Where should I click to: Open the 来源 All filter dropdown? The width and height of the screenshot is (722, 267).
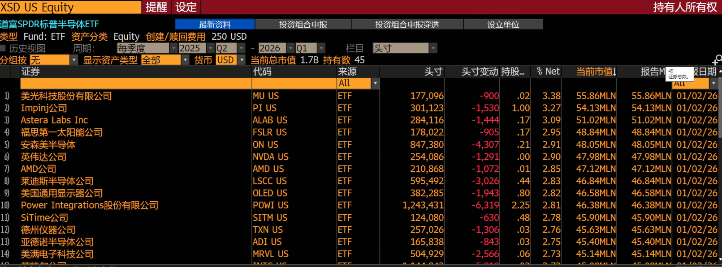(375, 83)
